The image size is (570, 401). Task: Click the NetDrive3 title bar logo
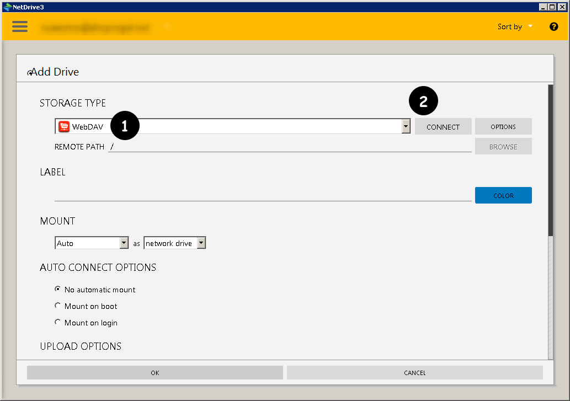click(x=7, y=7)
